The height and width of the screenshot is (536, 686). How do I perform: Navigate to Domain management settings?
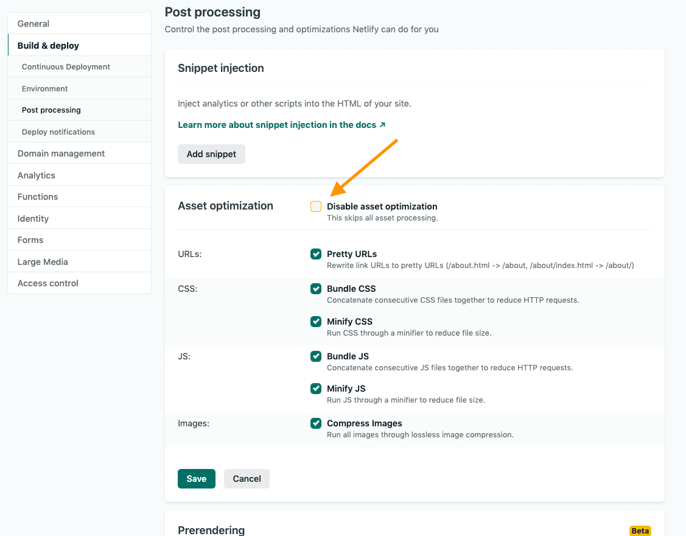click(x=61, y=153)
